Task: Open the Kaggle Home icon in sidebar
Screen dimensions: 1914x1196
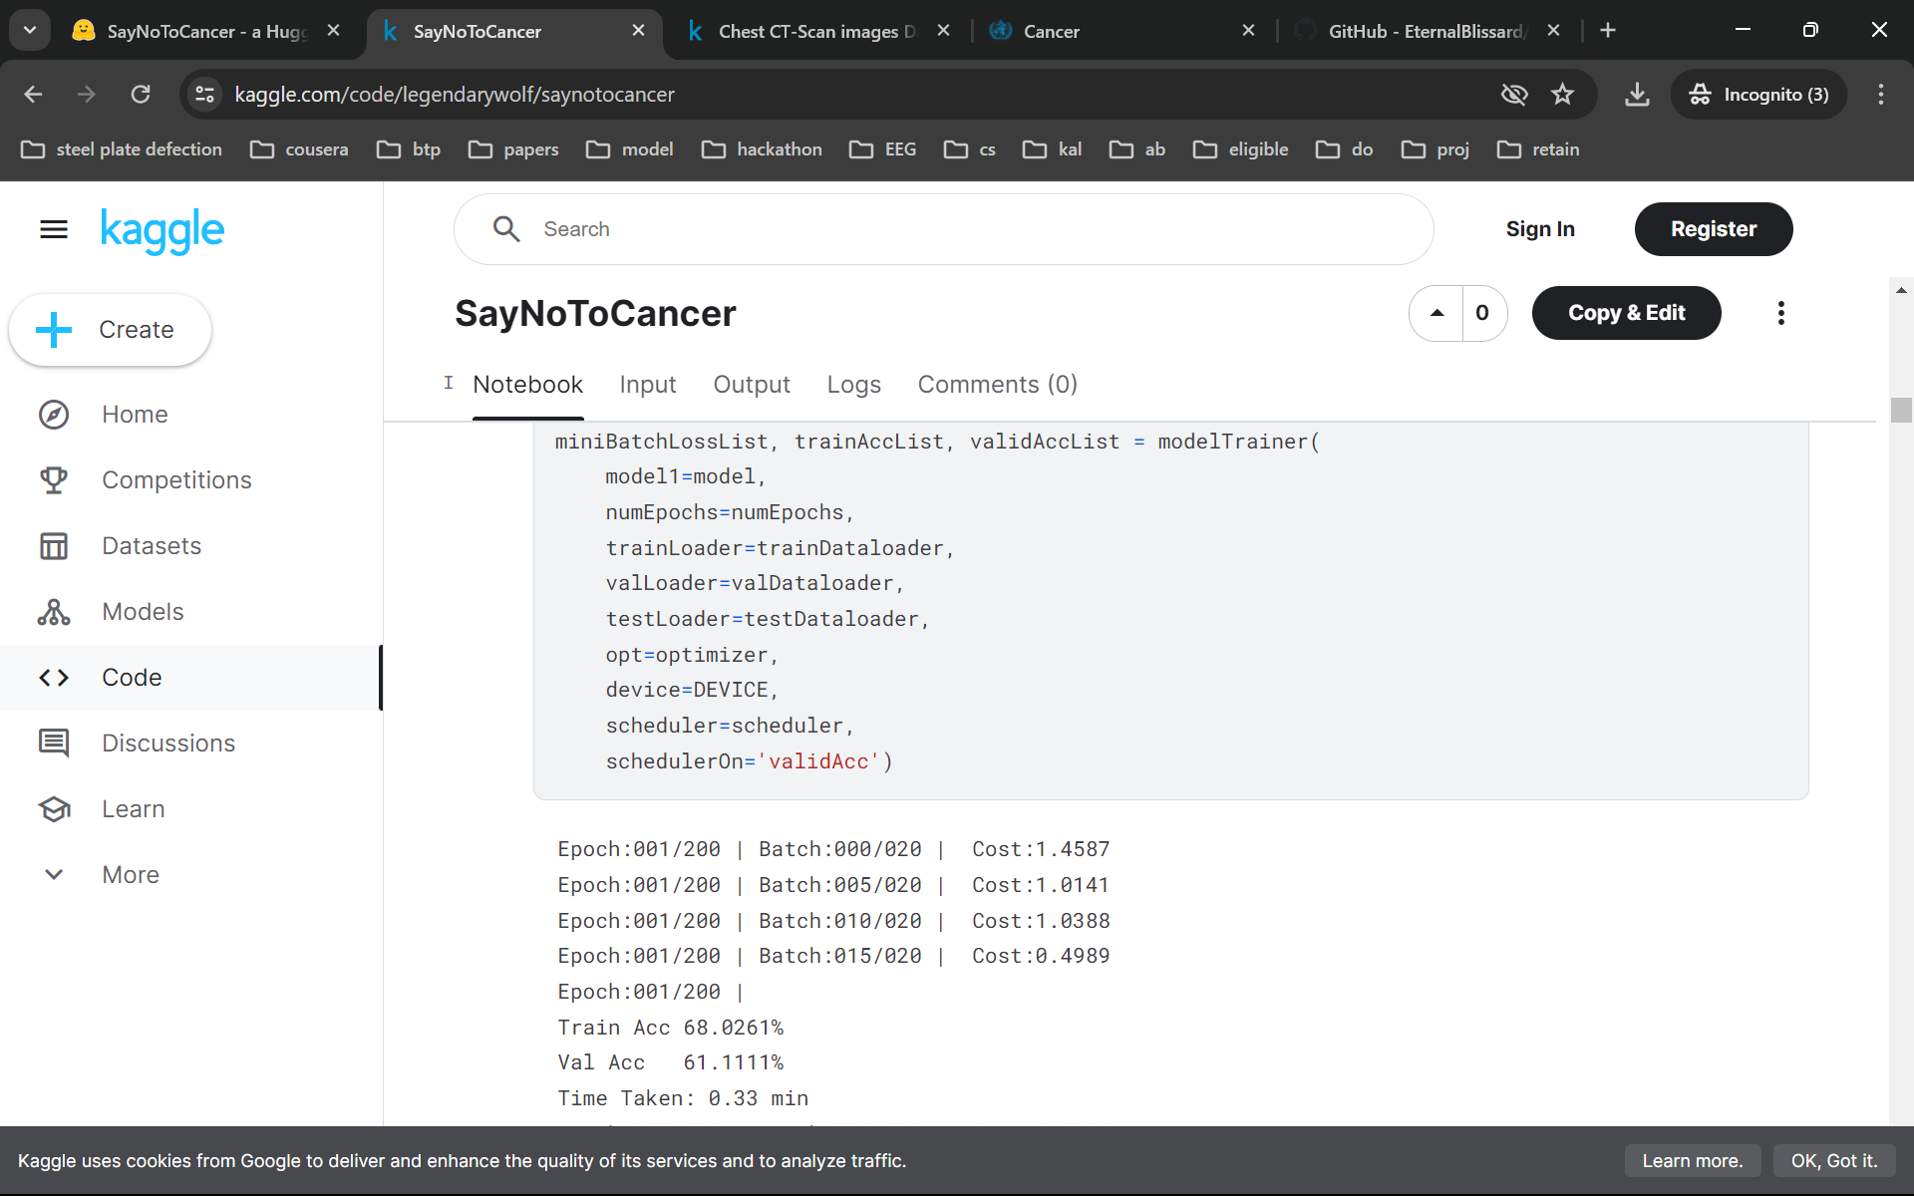Action: tap(55, 415)
